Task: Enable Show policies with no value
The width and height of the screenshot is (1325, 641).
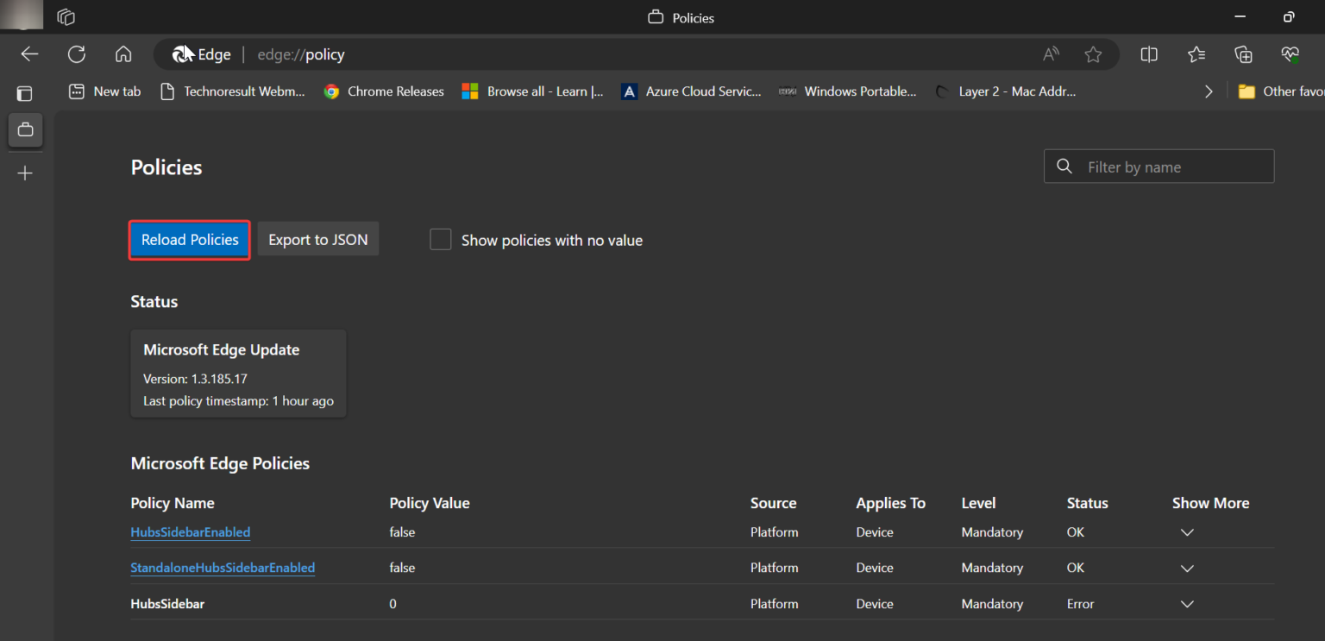Action: point(441,239)
